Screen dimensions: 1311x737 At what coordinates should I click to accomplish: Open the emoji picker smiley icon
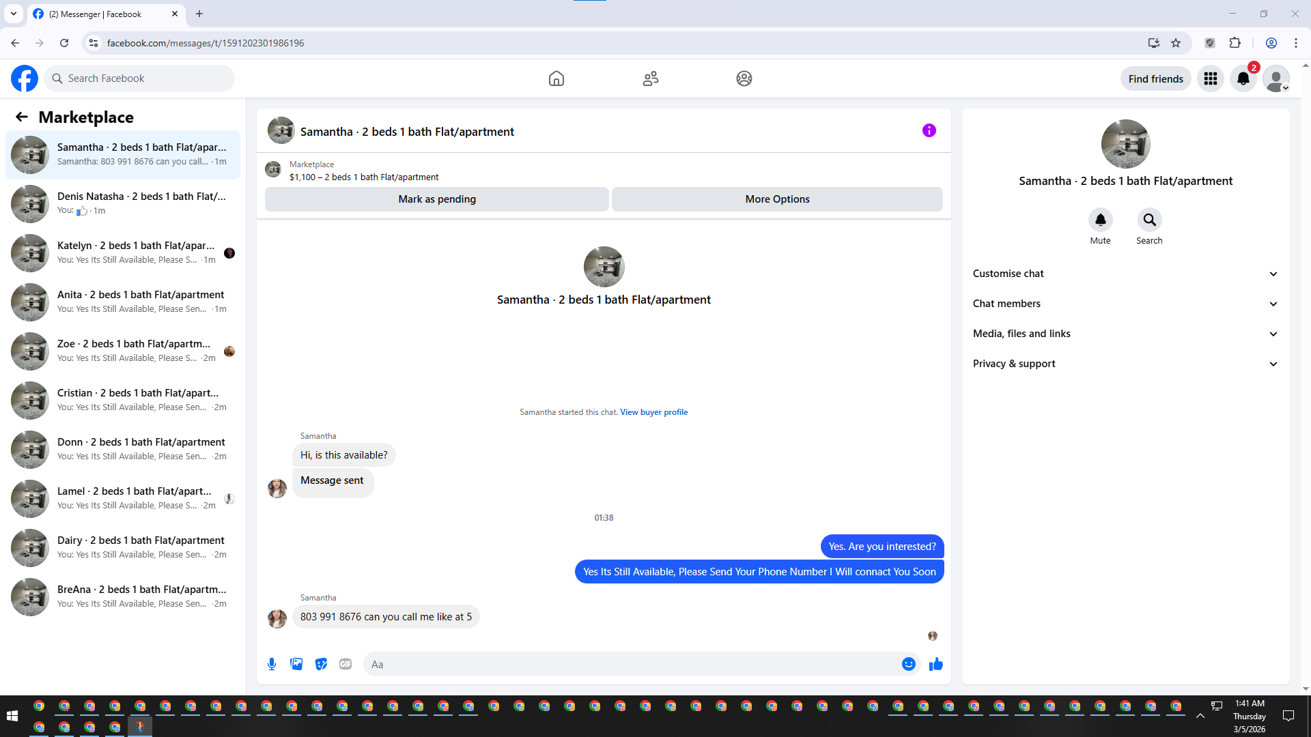(909, 664)
